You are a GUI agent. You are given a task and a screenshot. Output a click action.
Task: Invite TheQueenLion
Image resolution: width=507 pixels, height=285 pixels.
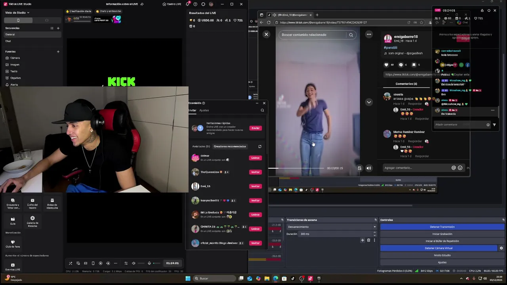255,172
